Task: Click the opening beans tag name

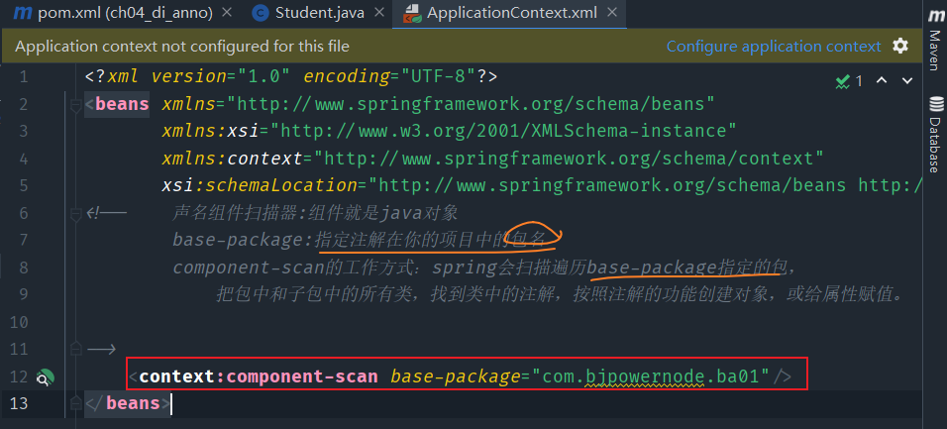Action: 122,104
